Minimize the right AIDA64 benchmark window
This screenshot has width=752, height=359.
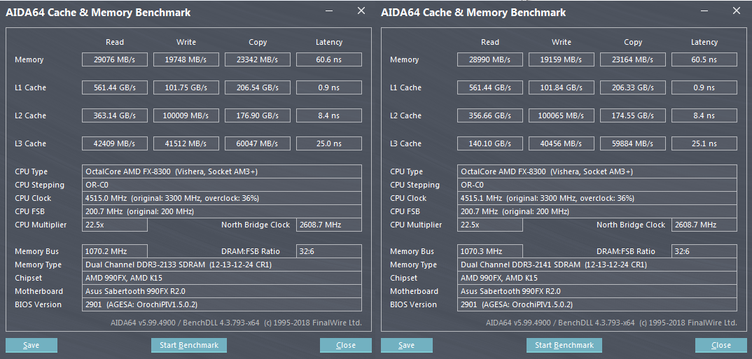[x=706, y=11]
